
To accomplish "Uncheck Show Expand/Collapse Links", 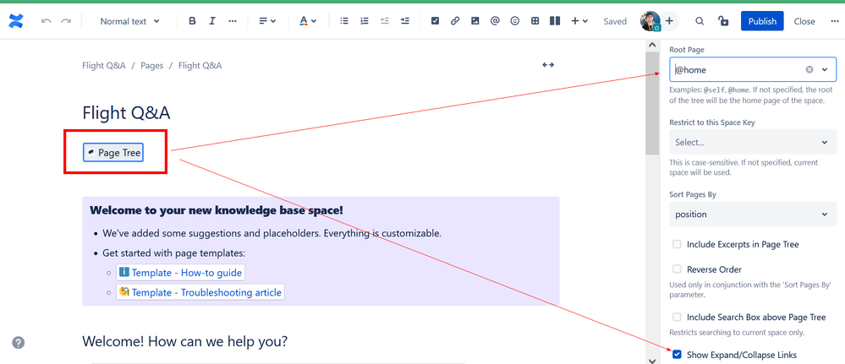I will 677,355.
